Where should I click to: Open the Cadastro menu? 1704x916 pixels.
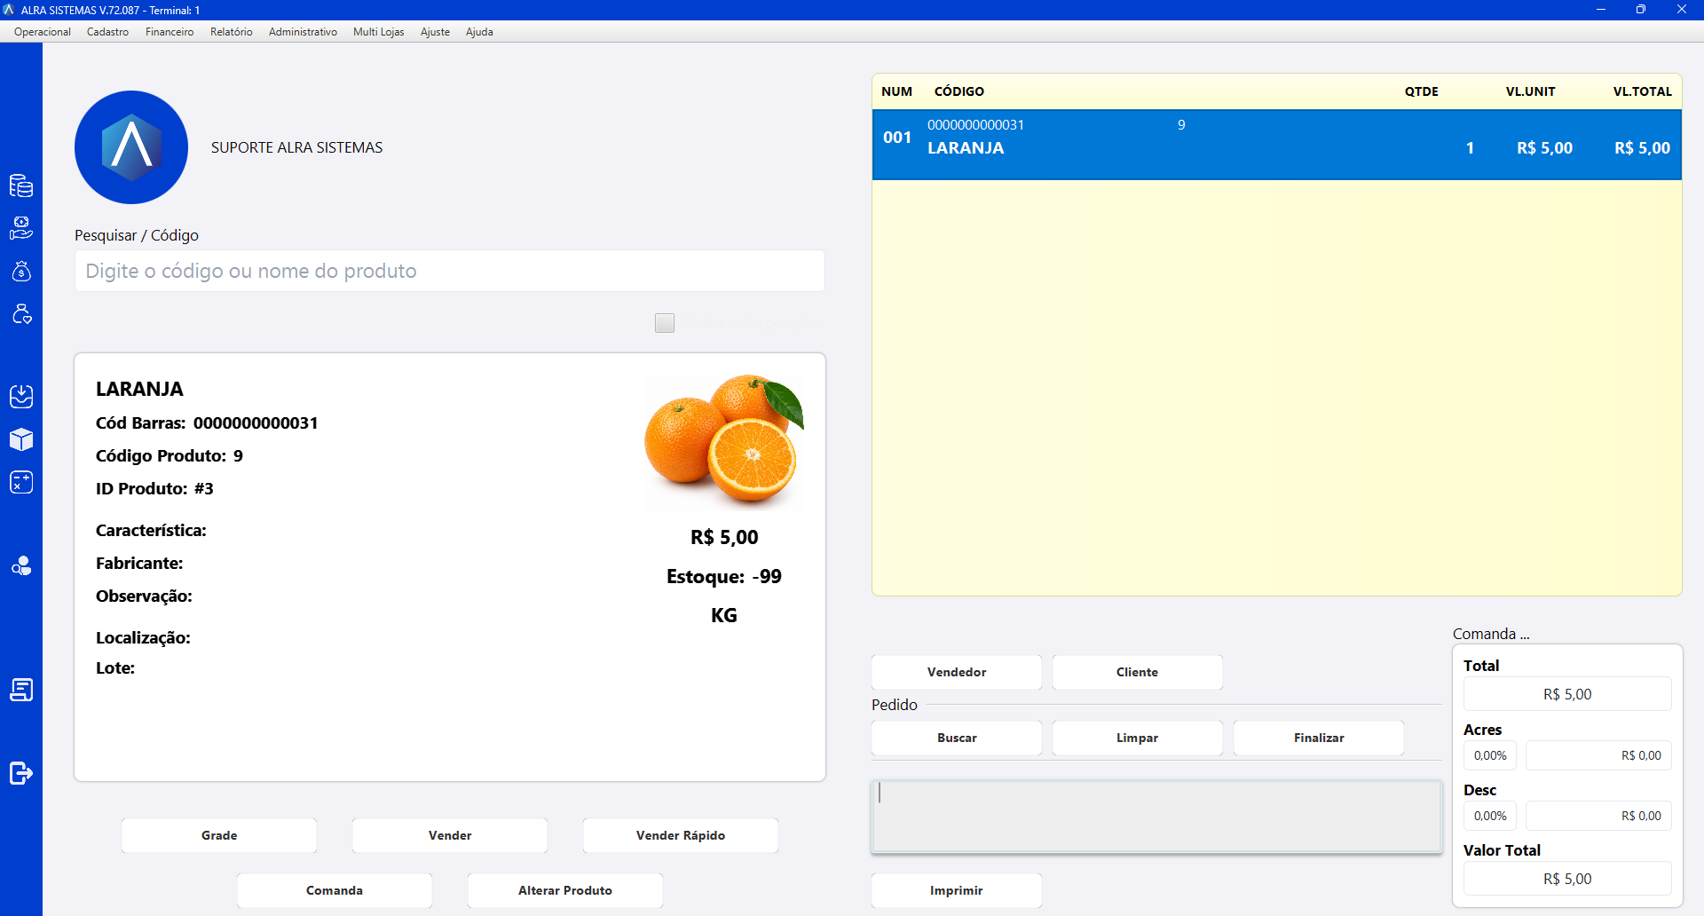(x=107, y=32)
